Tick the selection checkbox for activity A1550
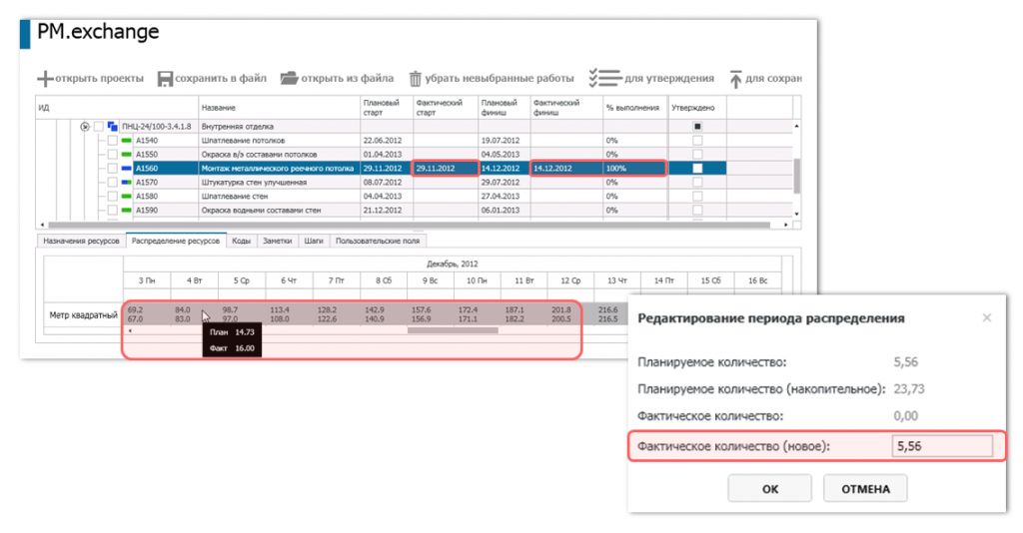Screen dimensions: 1023x533 113,155
